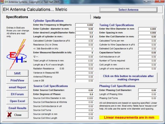
Task: Click the tuning coil Spacing in mm field
Action: tap(148, 33)
